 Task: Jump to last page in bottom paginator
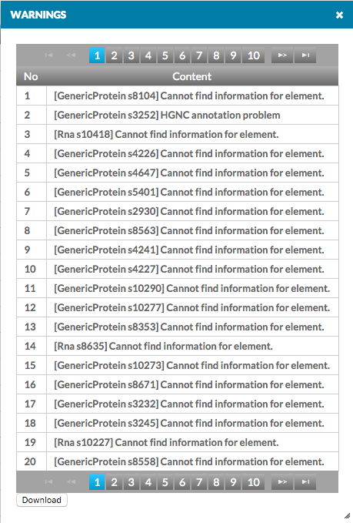click(x=305, y=481)
